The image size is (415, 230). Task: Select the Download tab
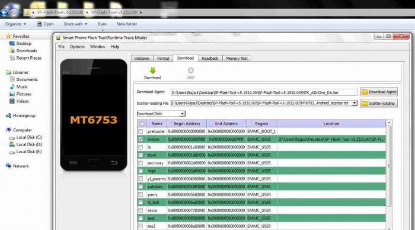[x=186, y=58]
